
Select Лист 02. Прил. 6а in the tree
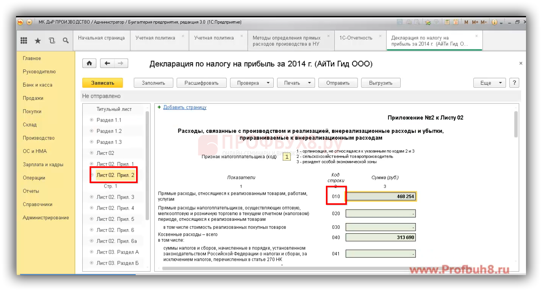point(117,241)
